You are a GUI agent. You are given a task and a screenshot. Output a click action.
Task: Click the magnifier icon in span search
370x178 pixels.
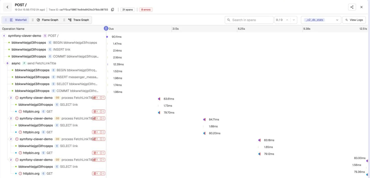coord(229,20)
